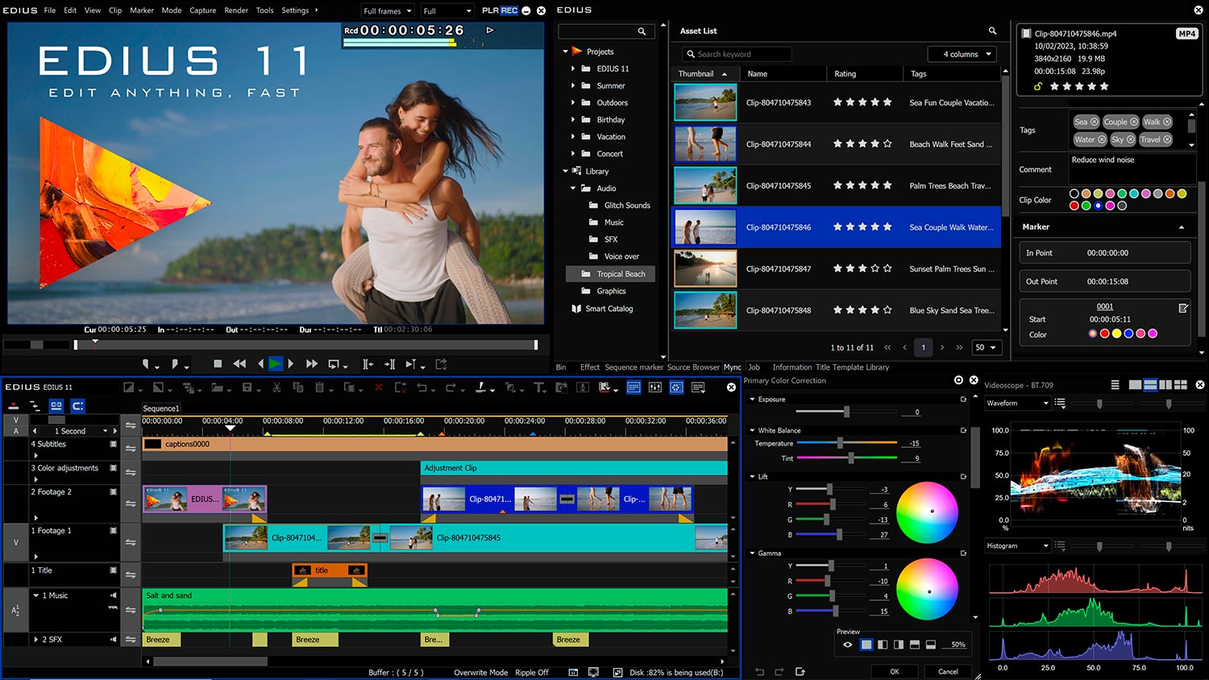The width and height of the screenshot is (1209, 680).
Task: Click the Create Title 'T' tool icon
Action: [x=539, y=388]
